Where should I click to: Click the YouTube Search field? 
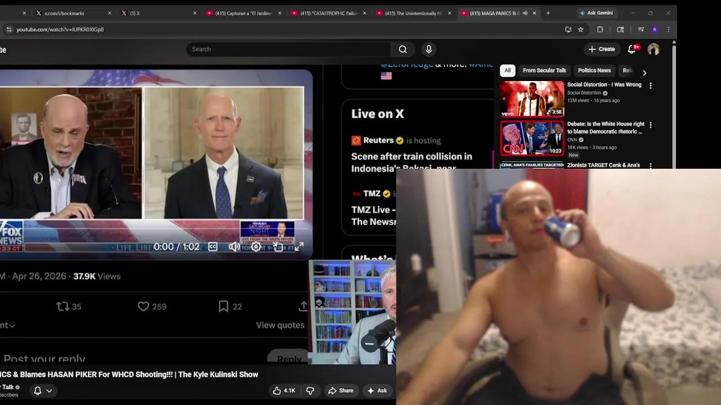click(x=288, y=49)
